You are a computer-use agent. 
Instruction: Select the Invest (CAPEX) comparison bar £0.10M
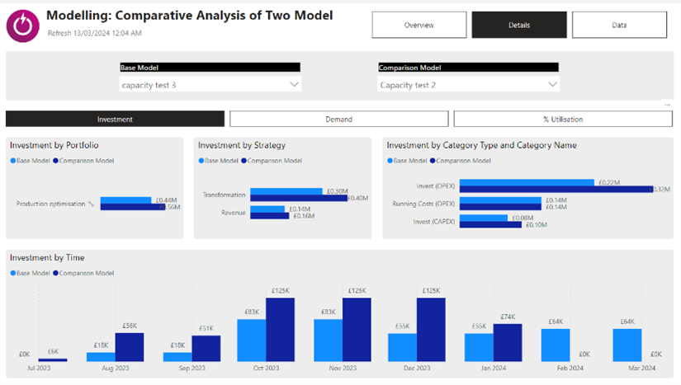pos(491,225)
